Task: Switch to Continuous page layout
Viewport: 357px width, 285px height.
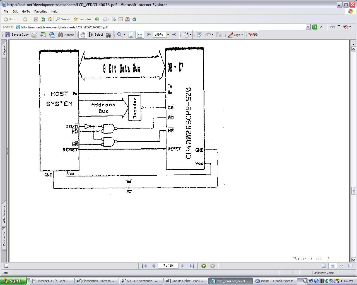Action: tap(332, 266)
